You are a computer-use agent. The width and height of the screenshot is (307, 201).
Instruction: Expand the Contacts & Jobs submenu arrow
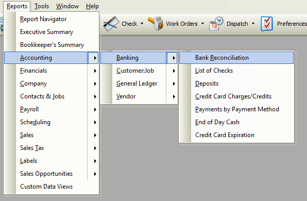point(95,96)
